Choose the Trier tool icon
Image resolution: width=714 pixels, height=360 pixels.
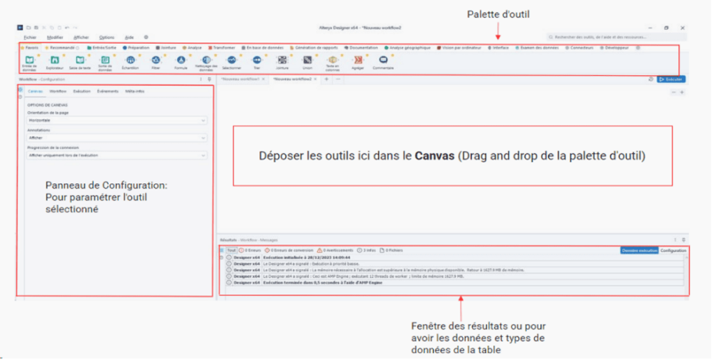click(x=257, y=60)
